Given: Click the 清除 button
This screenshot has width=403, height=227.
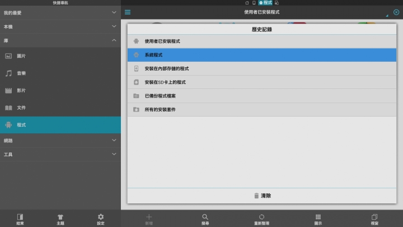Looking at the screenshot, I should click(262, 196).
